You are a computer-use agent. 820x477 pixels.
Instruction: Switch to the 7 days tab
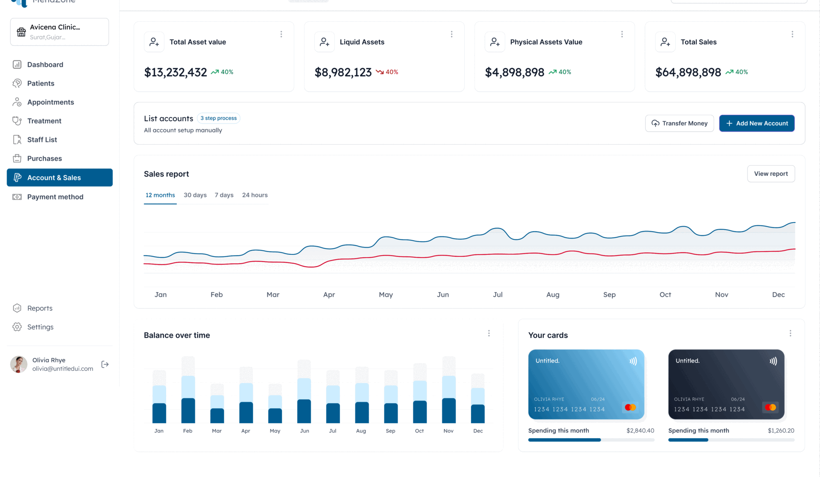(224, 195)
